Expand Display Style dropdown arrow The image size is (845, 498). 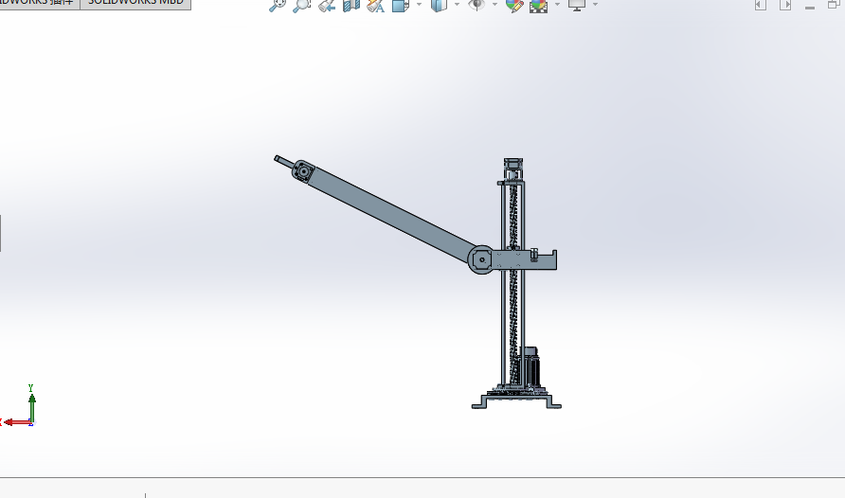(457, 5)
